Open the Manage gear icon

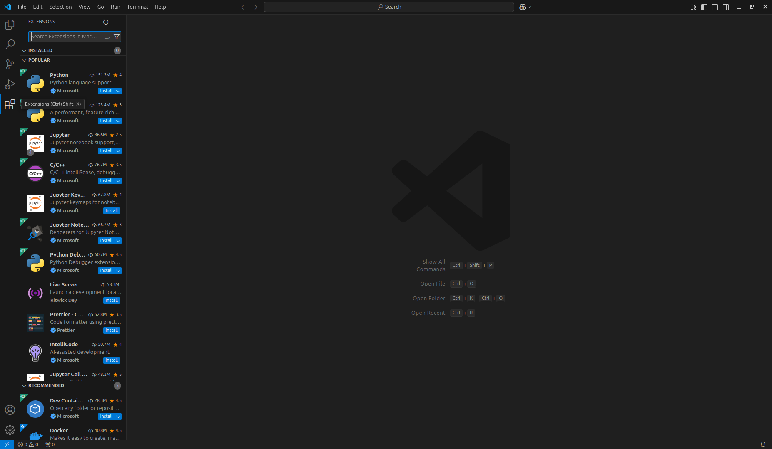coord(10,430)
